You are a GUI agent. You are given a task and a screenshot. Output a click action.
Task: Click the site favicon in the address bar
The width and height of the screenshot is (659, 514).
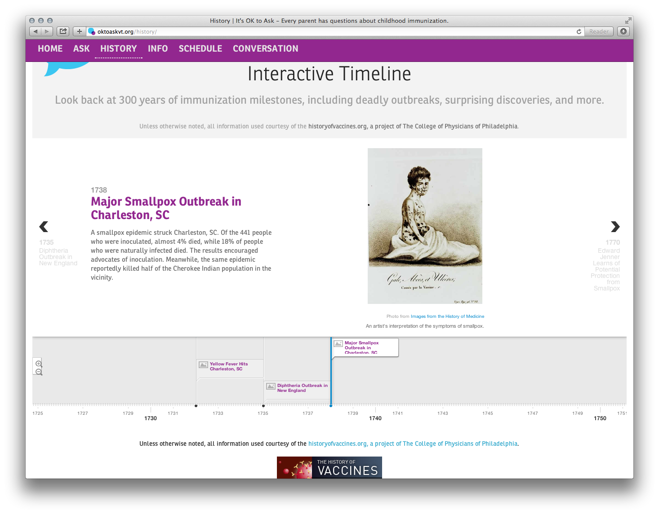[92, 31]
